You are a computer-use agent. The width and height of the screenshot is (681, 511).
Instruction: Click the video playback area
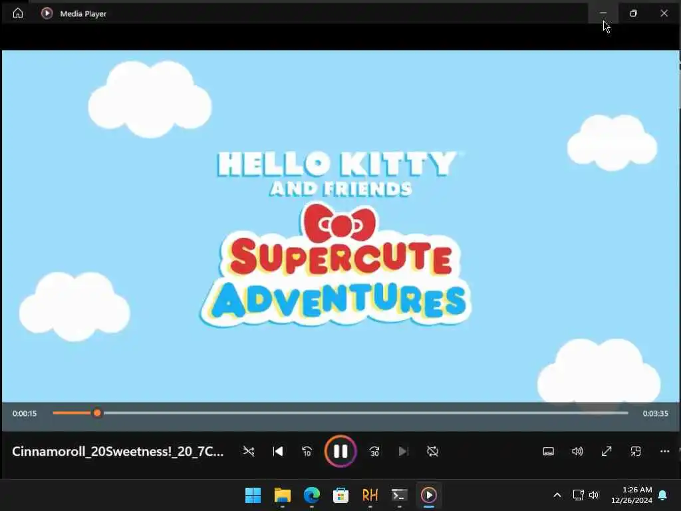coord(340,226)
